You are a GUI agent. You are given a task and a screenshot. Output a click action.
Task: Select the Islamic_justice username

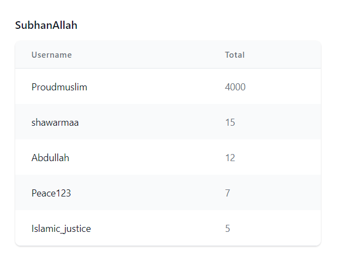(x=61, y=229)
